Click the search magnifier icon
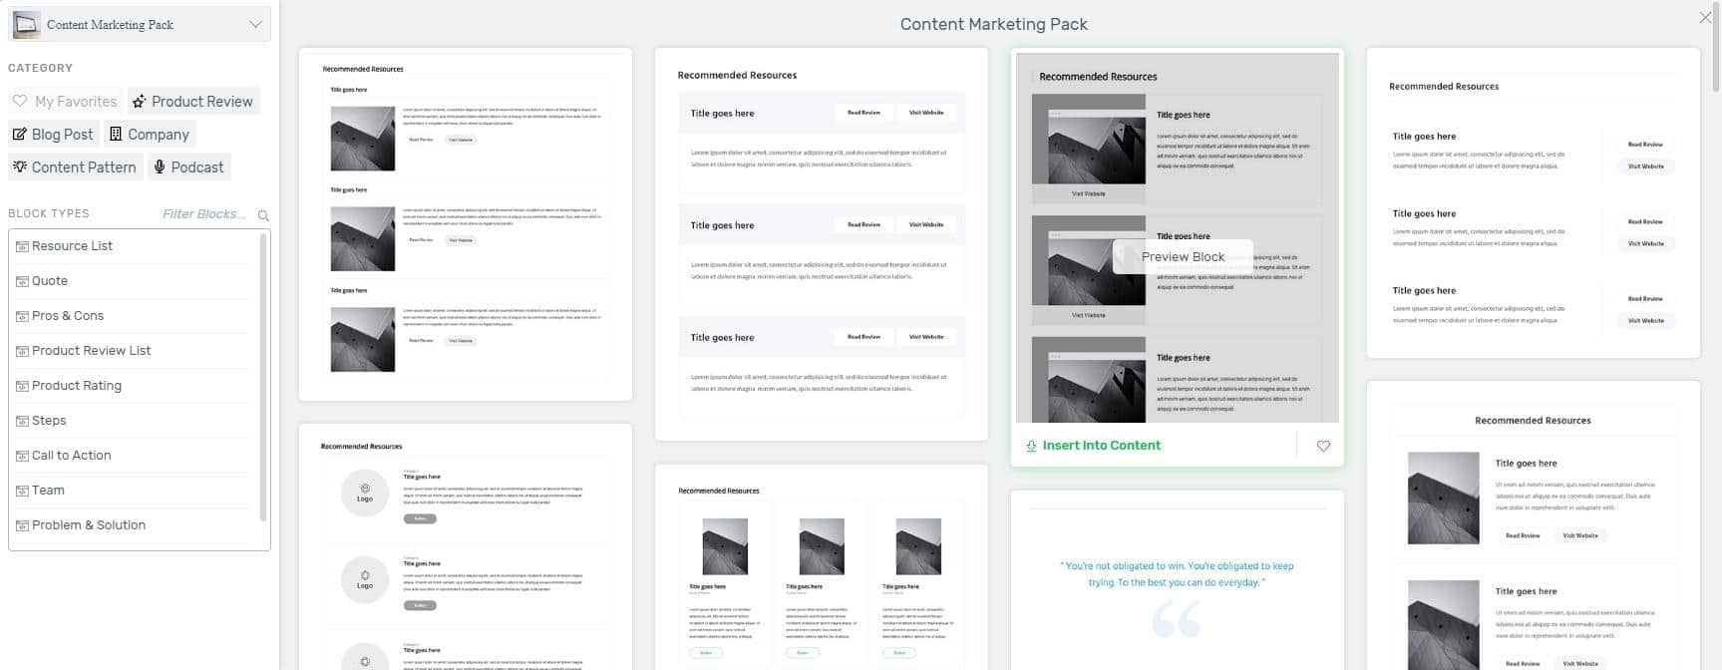Image resolution: width=1722 pixels, height=670 pixels. pos(263,215)
